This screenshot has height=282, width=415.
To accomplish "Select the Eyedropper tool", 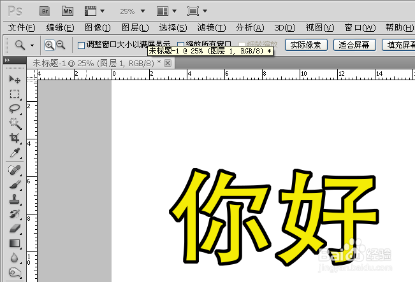I will (x=15, y=153).
